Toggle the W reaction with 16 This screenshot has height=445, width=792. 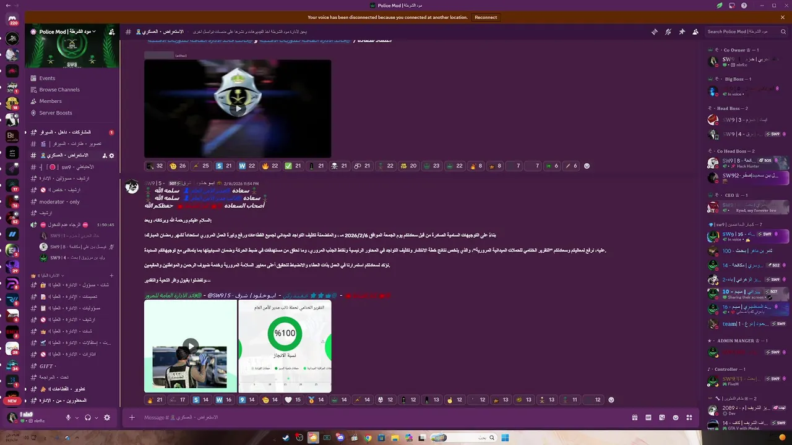[224, 400]
